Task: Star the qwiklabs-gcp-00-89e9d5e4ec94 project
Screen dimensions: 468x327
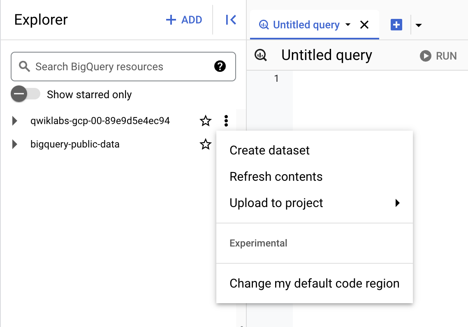Action: 206,121
